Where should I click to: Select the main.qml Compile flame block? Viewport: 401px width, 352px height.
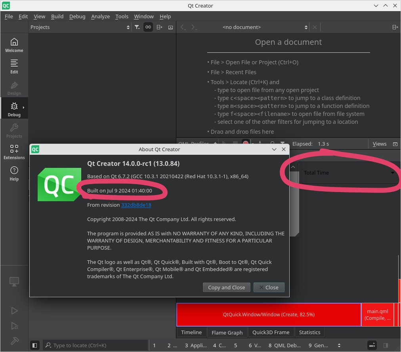point(378,315)
